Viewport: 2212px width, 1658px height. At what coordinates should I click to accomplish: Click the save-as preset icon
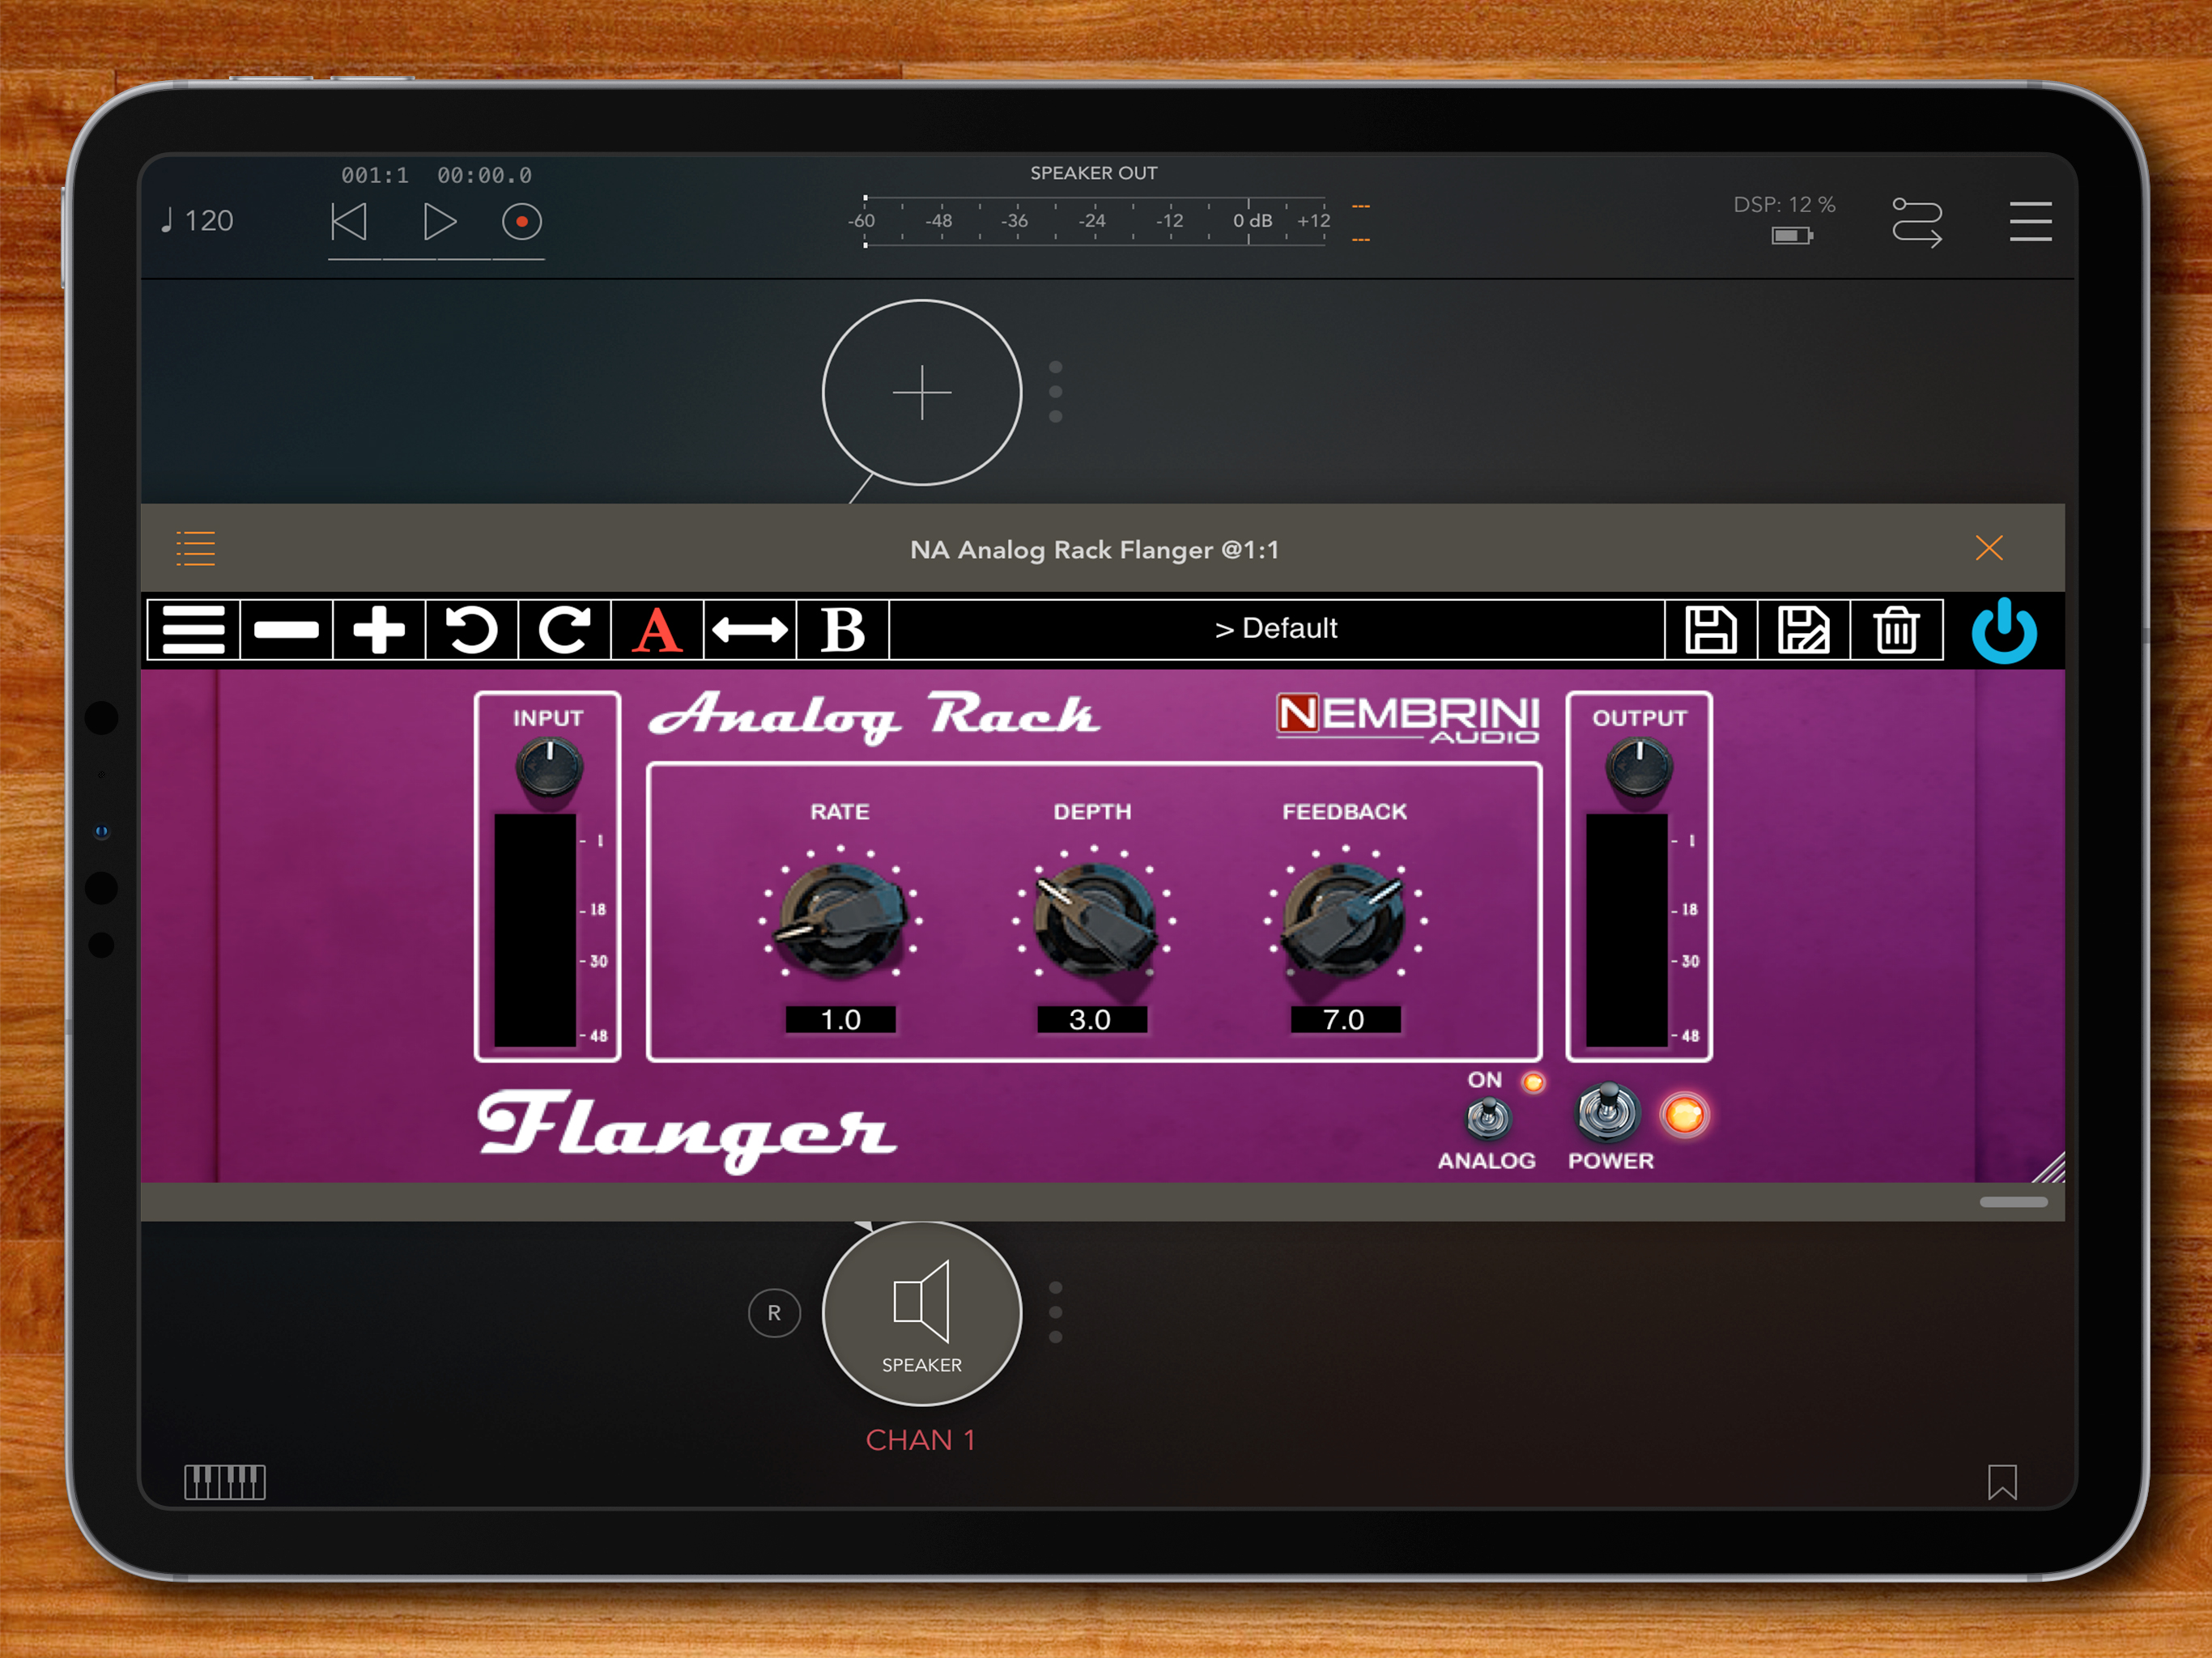point(1803,629)
